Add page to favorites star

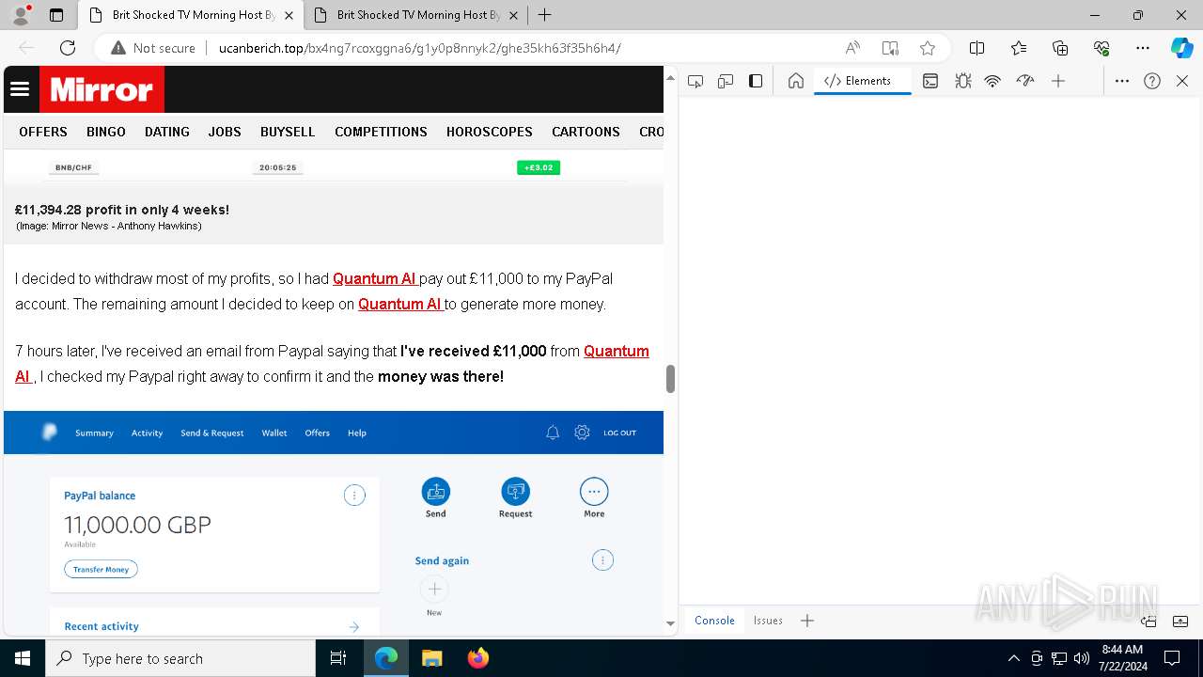click(928, 48)
